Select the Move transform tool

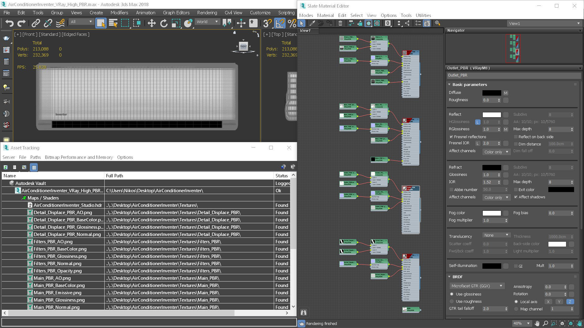pos(151,23)
